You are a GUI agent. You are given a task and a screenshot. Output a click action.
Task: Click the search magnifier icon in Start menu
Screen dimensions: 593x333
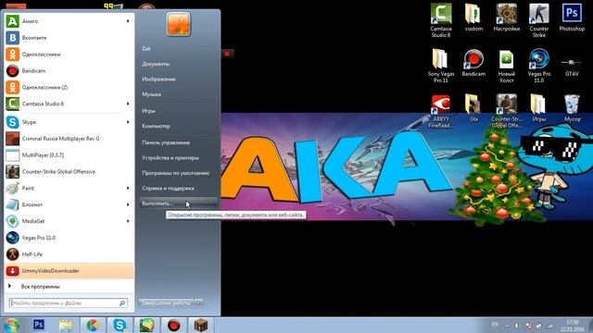(122, 302)
